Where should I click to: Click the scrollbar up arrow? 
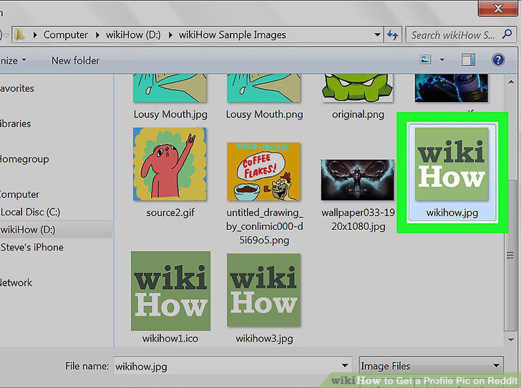pos(511,82)
